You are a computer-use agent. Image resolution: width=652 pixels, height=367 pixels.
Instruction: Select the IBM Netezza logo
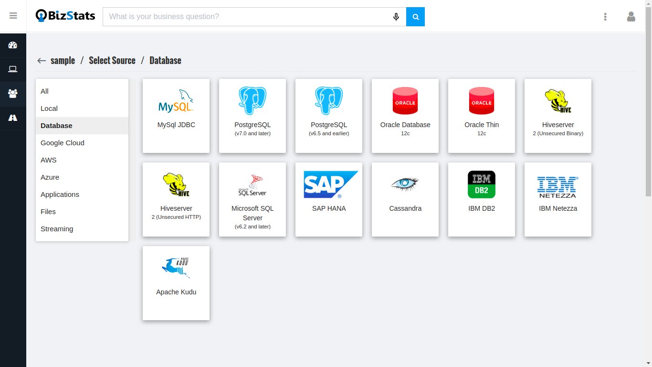(558, 187)
